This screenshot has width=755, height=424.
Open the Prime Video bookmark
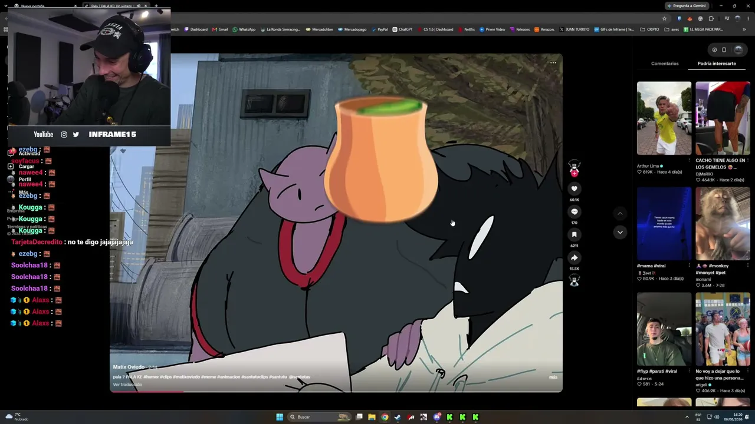click(x=492, y=29)
